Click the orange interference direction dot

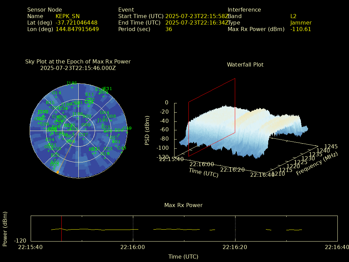(x=58, y=173)
